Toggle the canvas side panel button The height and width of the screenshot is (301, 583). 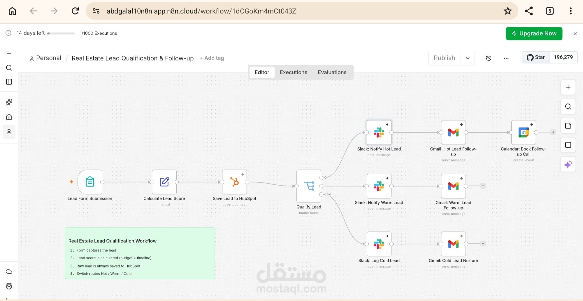(568, 145)
